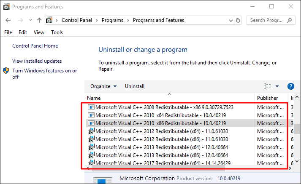Open the Help question mark icon

290,86
